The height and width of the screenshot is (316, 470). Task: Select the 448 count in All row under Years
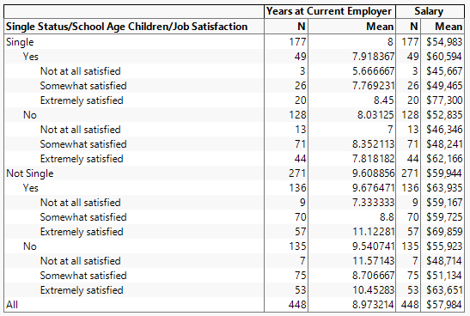(297, 305)
